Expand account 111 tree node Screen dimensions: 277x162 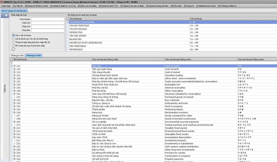pyautogui.click(x=15, y=66)
